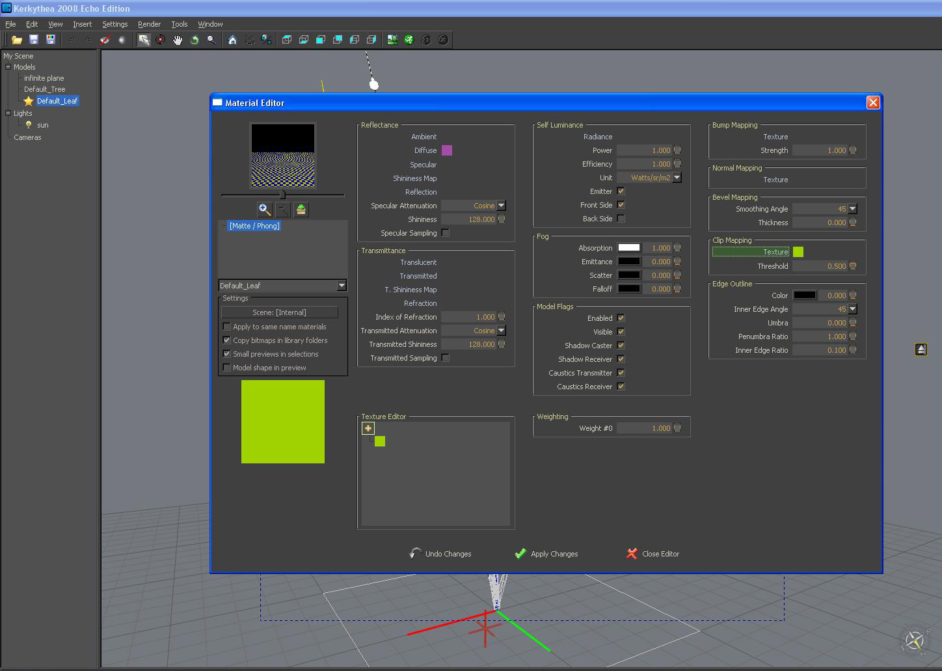
Task: Open the Insert menu
Action: coord(82,24)
